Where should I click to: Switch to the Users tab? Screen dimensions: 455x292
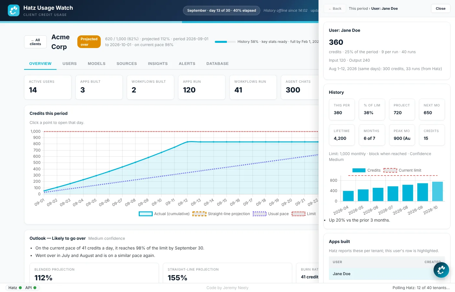(x=70, y=64)
